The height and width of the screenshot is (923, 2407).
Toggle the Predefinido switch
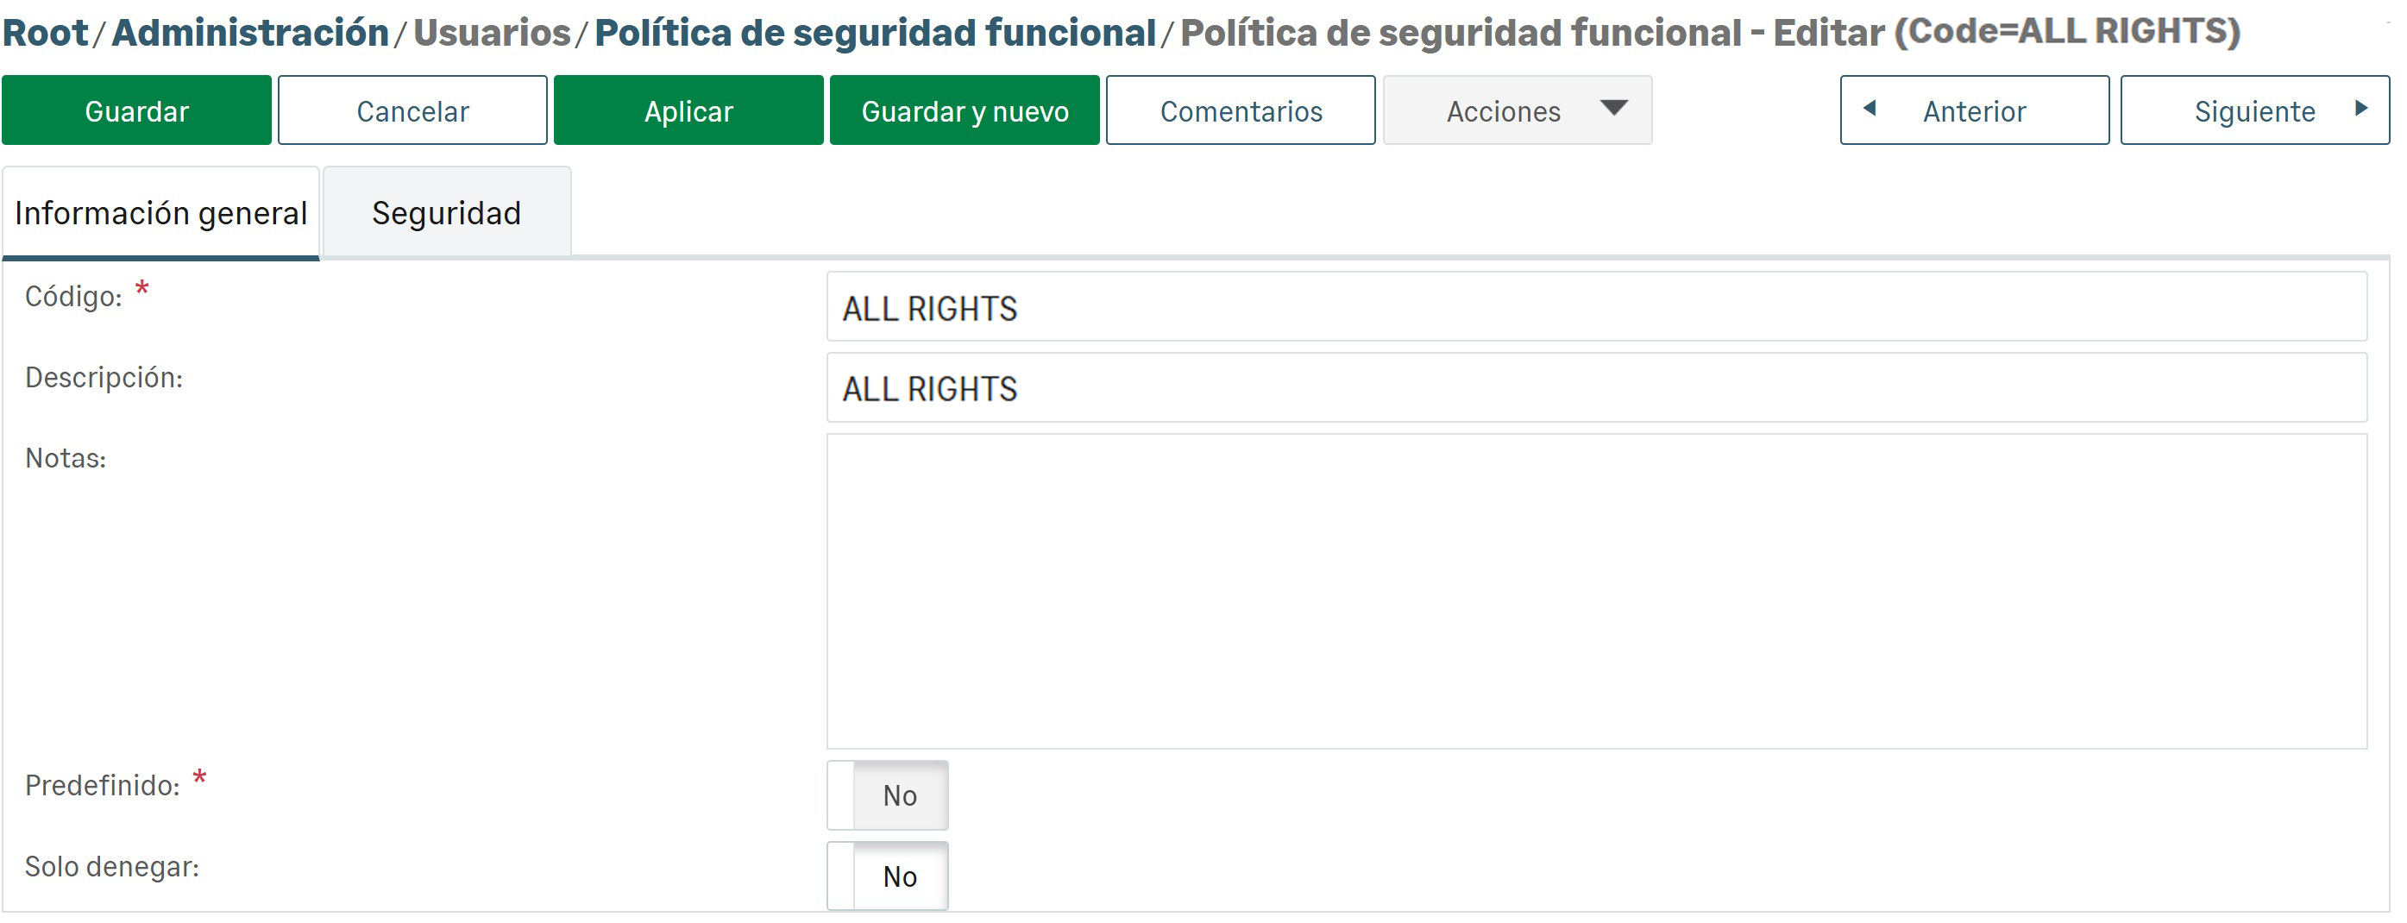tap(887, 795)
